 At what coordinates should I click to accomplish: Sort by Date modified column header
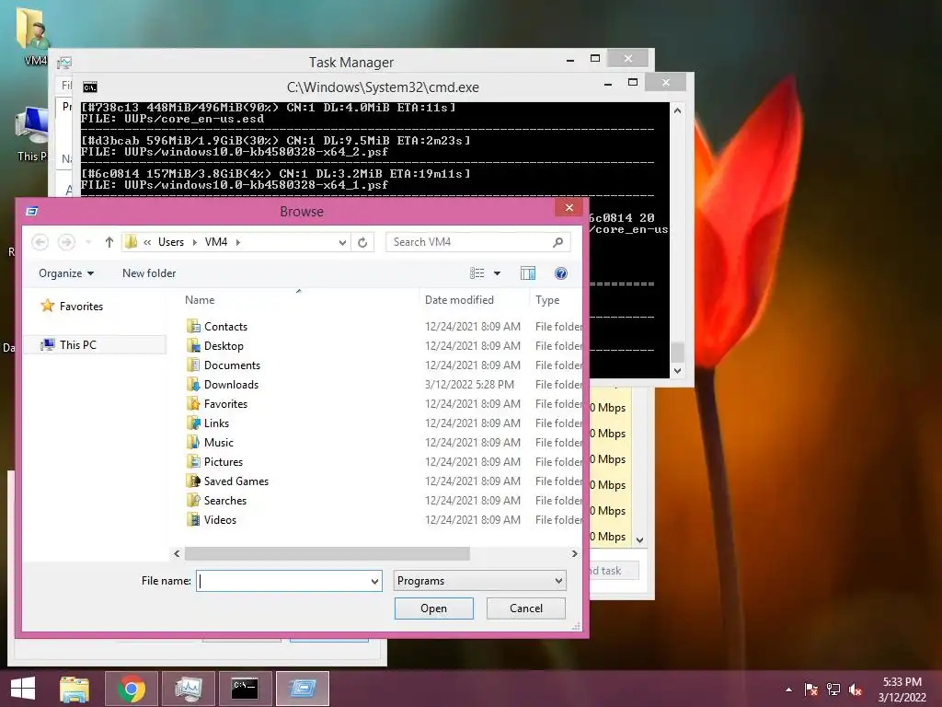(459, 300)
